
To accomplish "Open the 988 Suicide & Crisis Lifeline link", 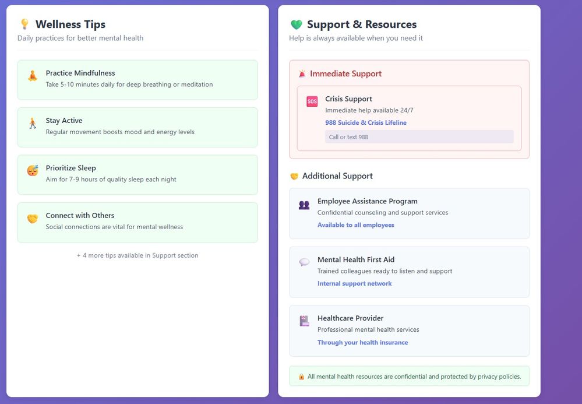I will [x=366, y=122].
